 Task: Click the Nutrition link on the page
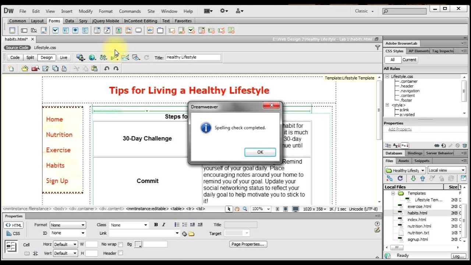tap(59, 135)
